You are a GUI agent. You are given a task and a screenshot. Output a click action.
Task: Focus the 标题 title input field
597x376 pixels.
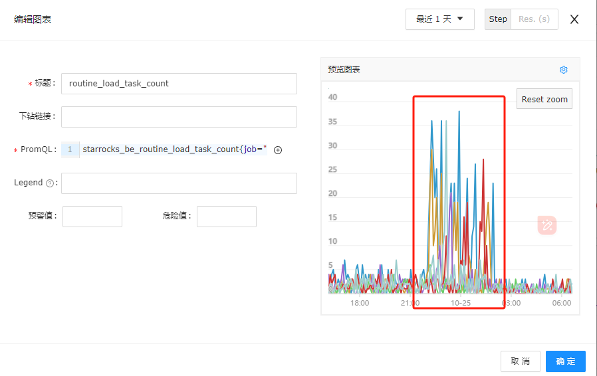179,84
